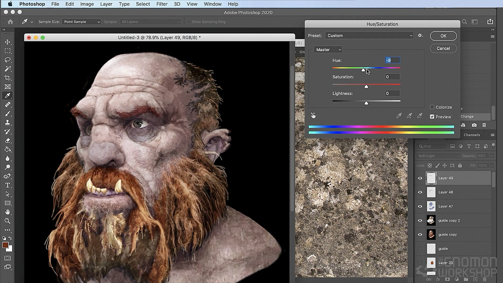Uncheck the Preview checkbox
This screenshot has height=283, width=503.
pyautogui.click(x=432, y=117)
